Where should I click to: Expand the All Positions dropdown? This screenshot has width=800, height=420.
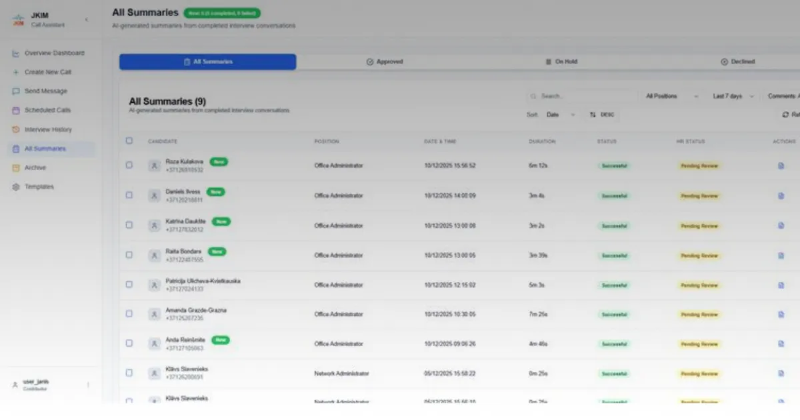point(671,97)
